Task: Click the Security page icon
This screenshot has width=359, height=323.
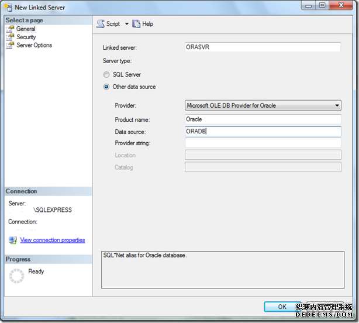Action: [10, 37]
